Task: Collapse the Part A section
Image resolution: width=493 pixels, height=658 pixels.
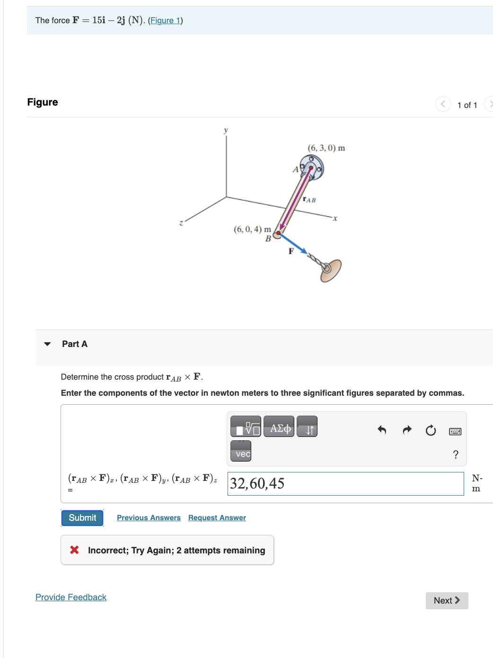Action: 47,344
